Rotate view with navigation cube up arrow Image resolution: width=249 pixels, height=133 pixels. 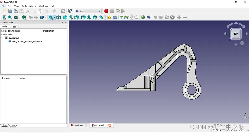click(x=236, y=23)
